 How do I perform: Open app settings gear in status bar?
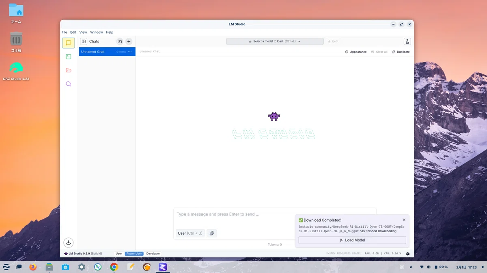coord(407,254)
